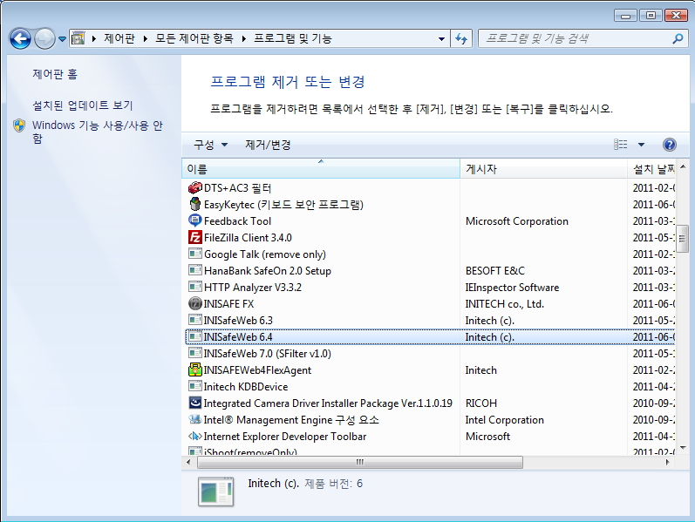Click the horizontal scrollbar thumb
This screenshot has width=695, height=522.
360,462
